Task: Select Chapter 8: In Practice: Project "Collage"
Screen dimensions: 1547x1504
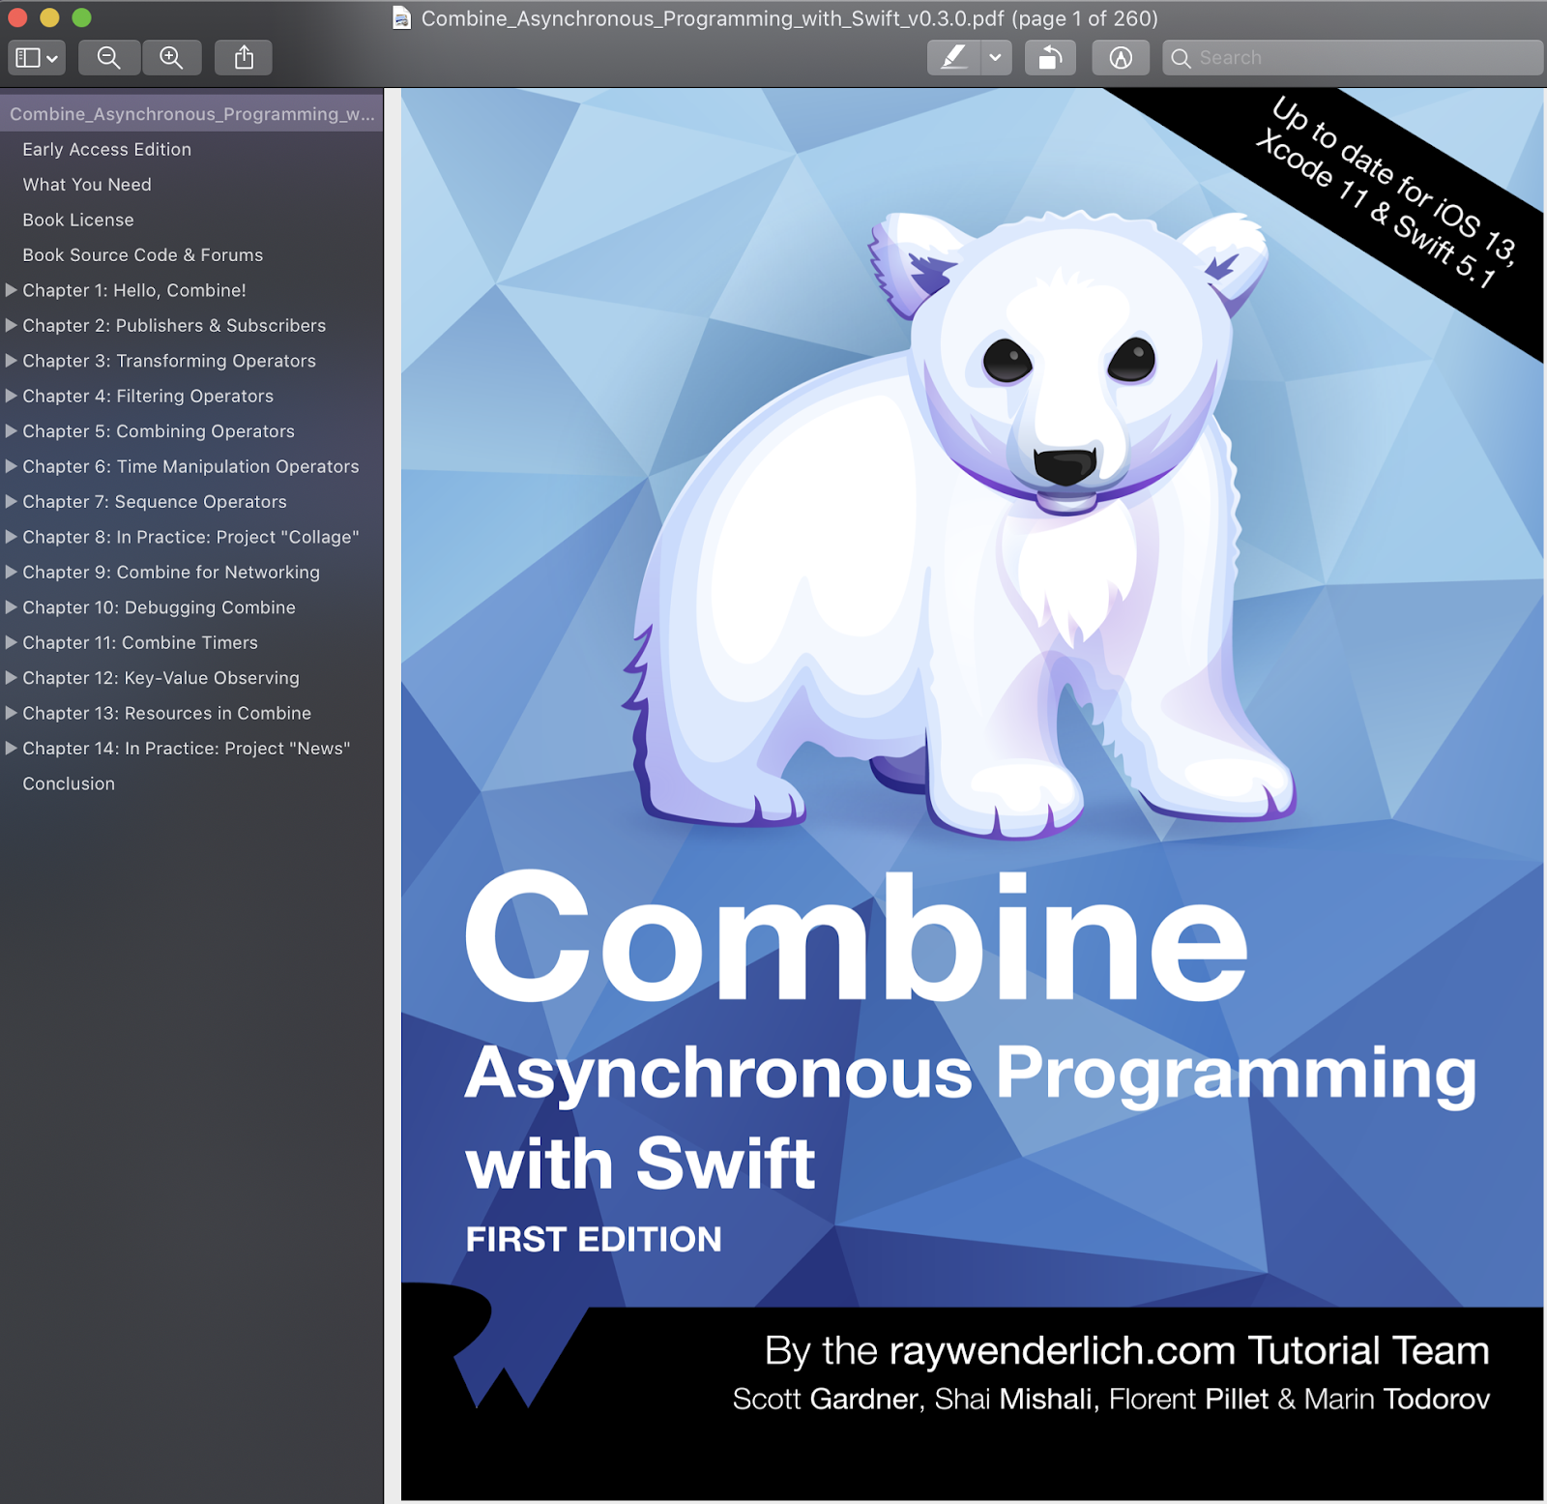Action: [x=191, y=537]
